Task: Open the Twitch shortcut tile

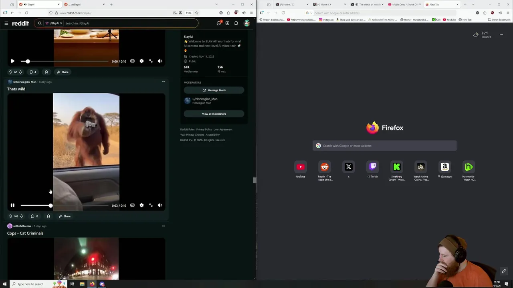Action: (x=373, y=167)
